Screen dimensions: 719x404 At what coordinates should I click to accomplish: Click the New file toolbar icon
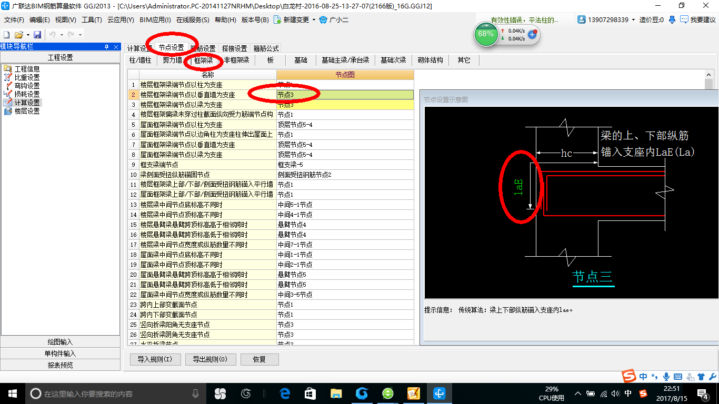[x=7, y=34]
